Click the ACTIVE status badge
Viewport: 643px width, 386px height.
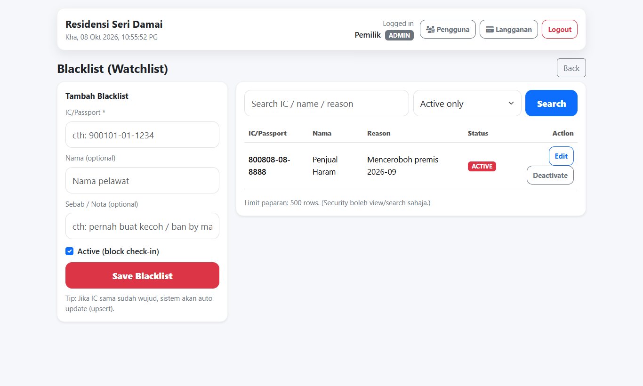pyautogui.click(x=482, y=166)
